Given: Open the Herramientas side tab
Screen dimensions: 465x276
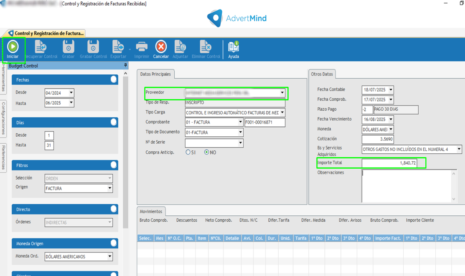Looking at the screenshot, I should pyautogui.click(x=3, y=79).
